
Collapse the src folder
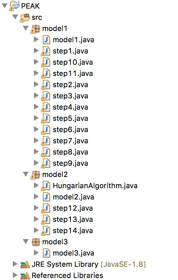pos(15,17)
